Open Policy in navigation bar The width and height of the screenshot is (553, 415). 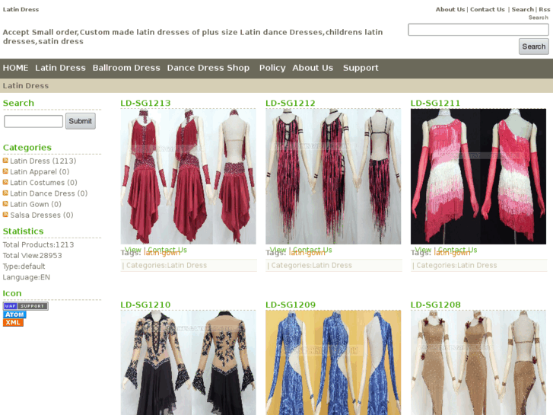coord(272,68)
